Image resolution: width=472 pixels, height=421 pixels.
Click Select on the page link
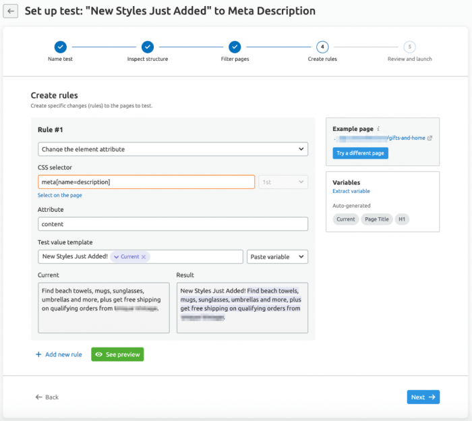coord(59,195)
